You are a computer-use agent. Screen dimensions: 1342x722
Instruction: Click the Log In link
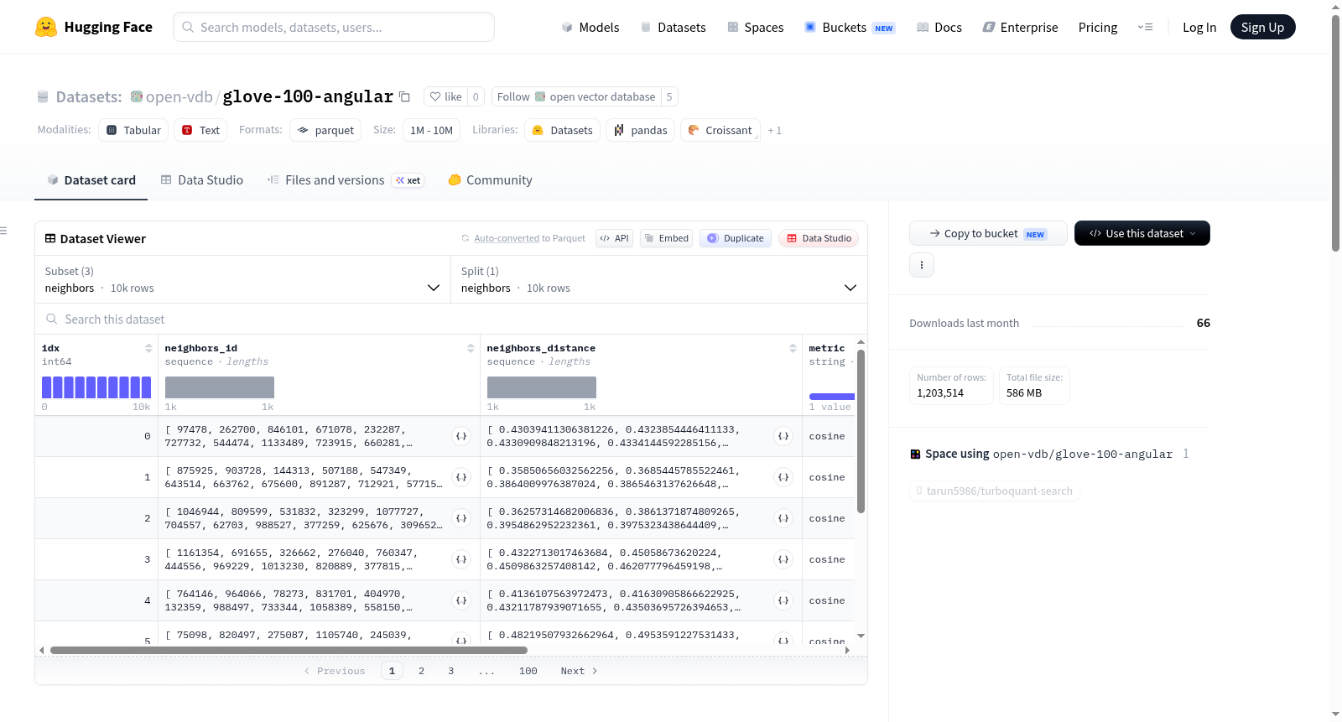1199,27
